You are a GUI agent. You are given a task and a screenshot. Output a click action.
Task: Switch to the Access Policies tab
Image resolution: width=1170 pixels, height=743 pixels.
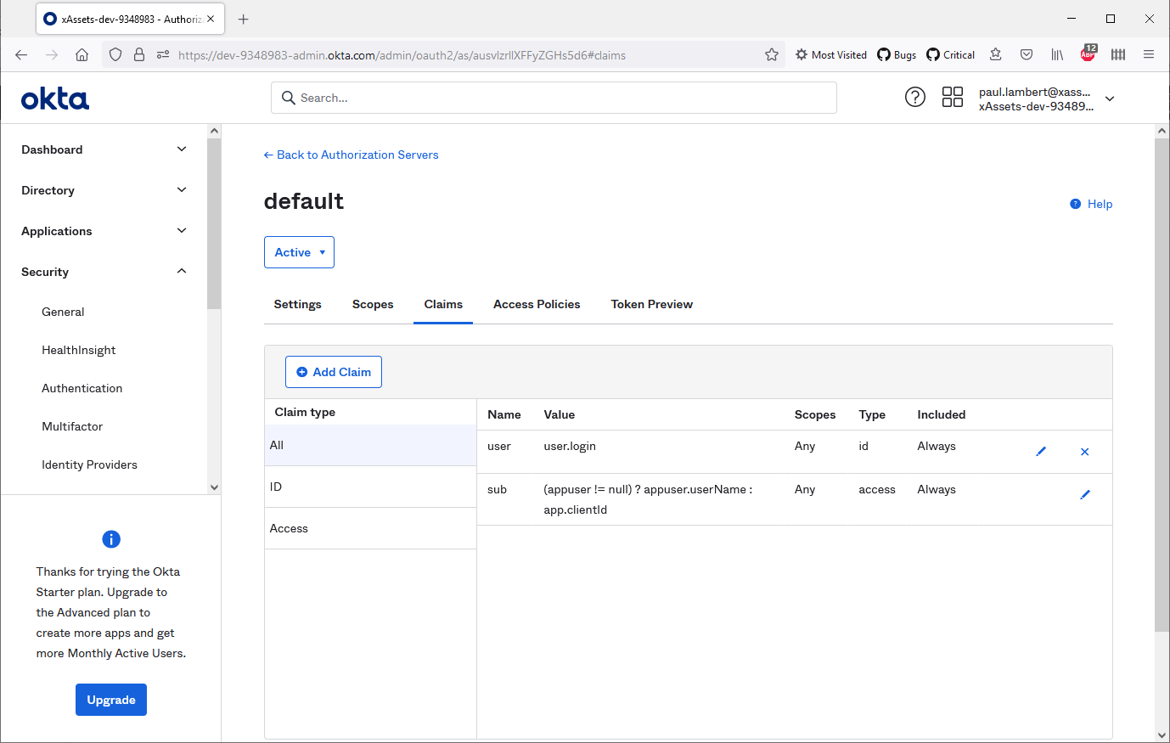(537, 304)
